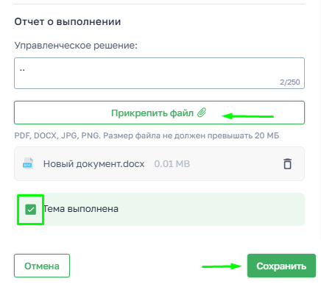Screen dimensions: 321x287
Task: Open the file 'Новый документ.docx'
Action: click(x=94, y=164)
